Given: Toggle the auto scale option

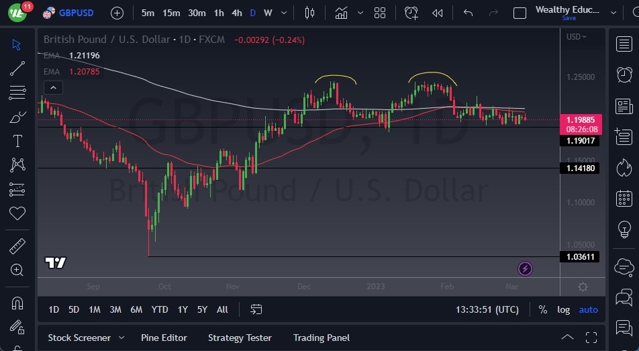Looking at the screenshot, I should coord(588,309).
